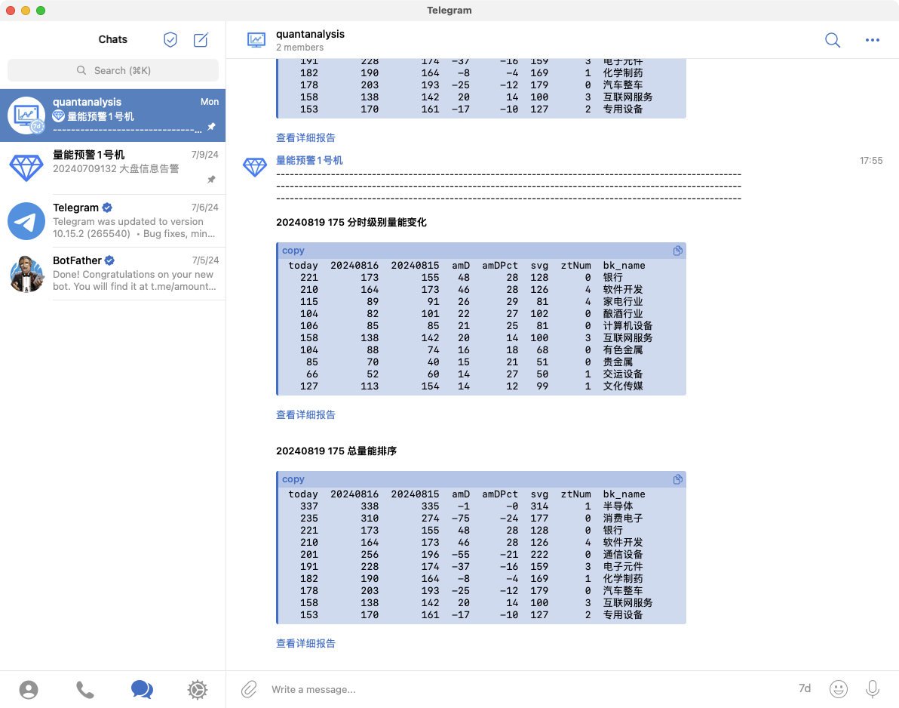Switch to the Chats tab bubble icon
This screenshot has height=708, width=899.
coord(142,690)
